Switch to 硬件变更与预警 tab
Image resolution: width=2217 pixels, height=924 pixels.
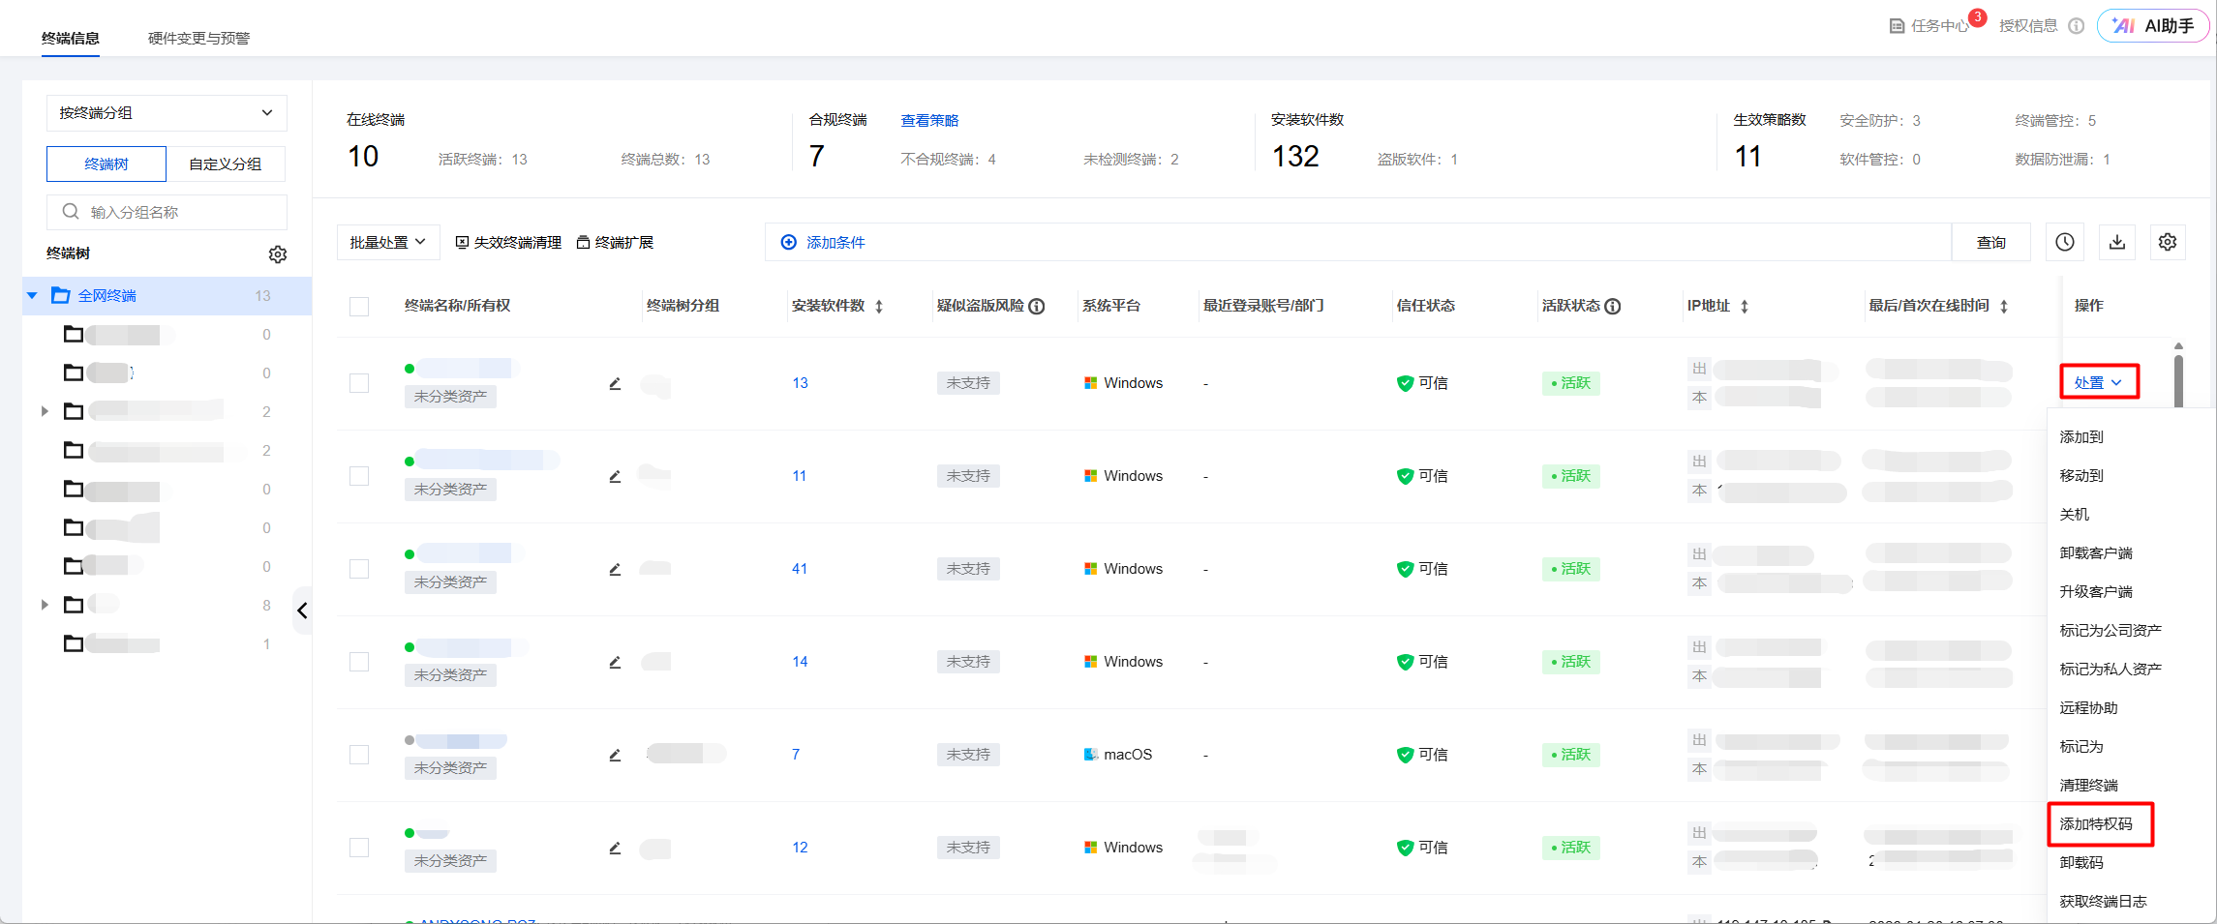(x=198, y=38)
